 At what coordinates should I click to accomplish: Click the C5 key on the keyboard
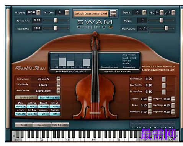[119, 140]
